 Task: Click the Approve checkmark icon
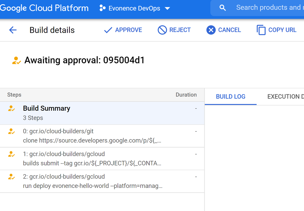point(108,30)
